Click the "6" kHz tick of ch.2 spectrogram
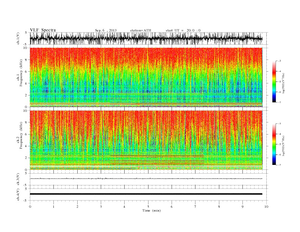This screenshot has width=300, height=232. (x=27, y=134)
